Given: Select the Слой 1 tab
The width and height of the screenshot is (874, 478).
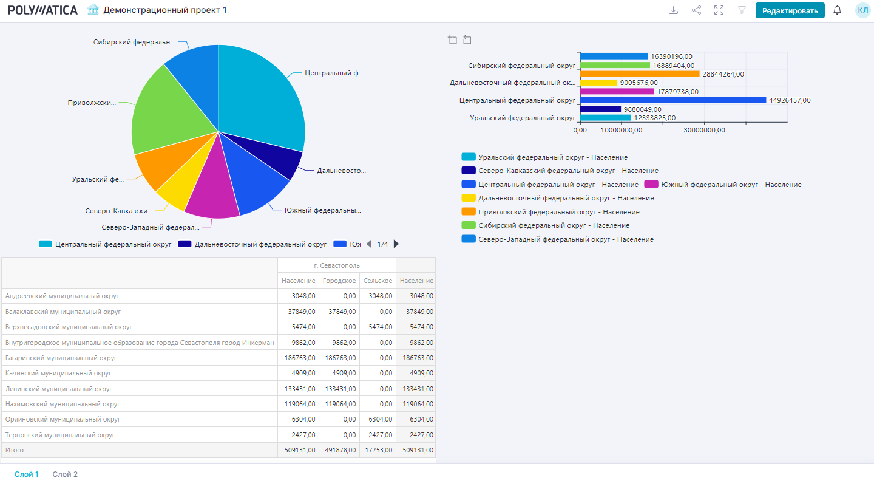Looking at the screenshot, I should click(27, 474).
